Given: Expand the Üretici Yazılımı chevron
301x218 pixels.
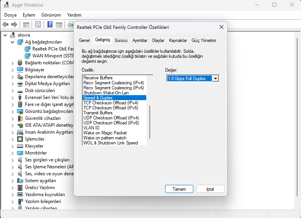Looking at the screenshot, I should (13, 188).
